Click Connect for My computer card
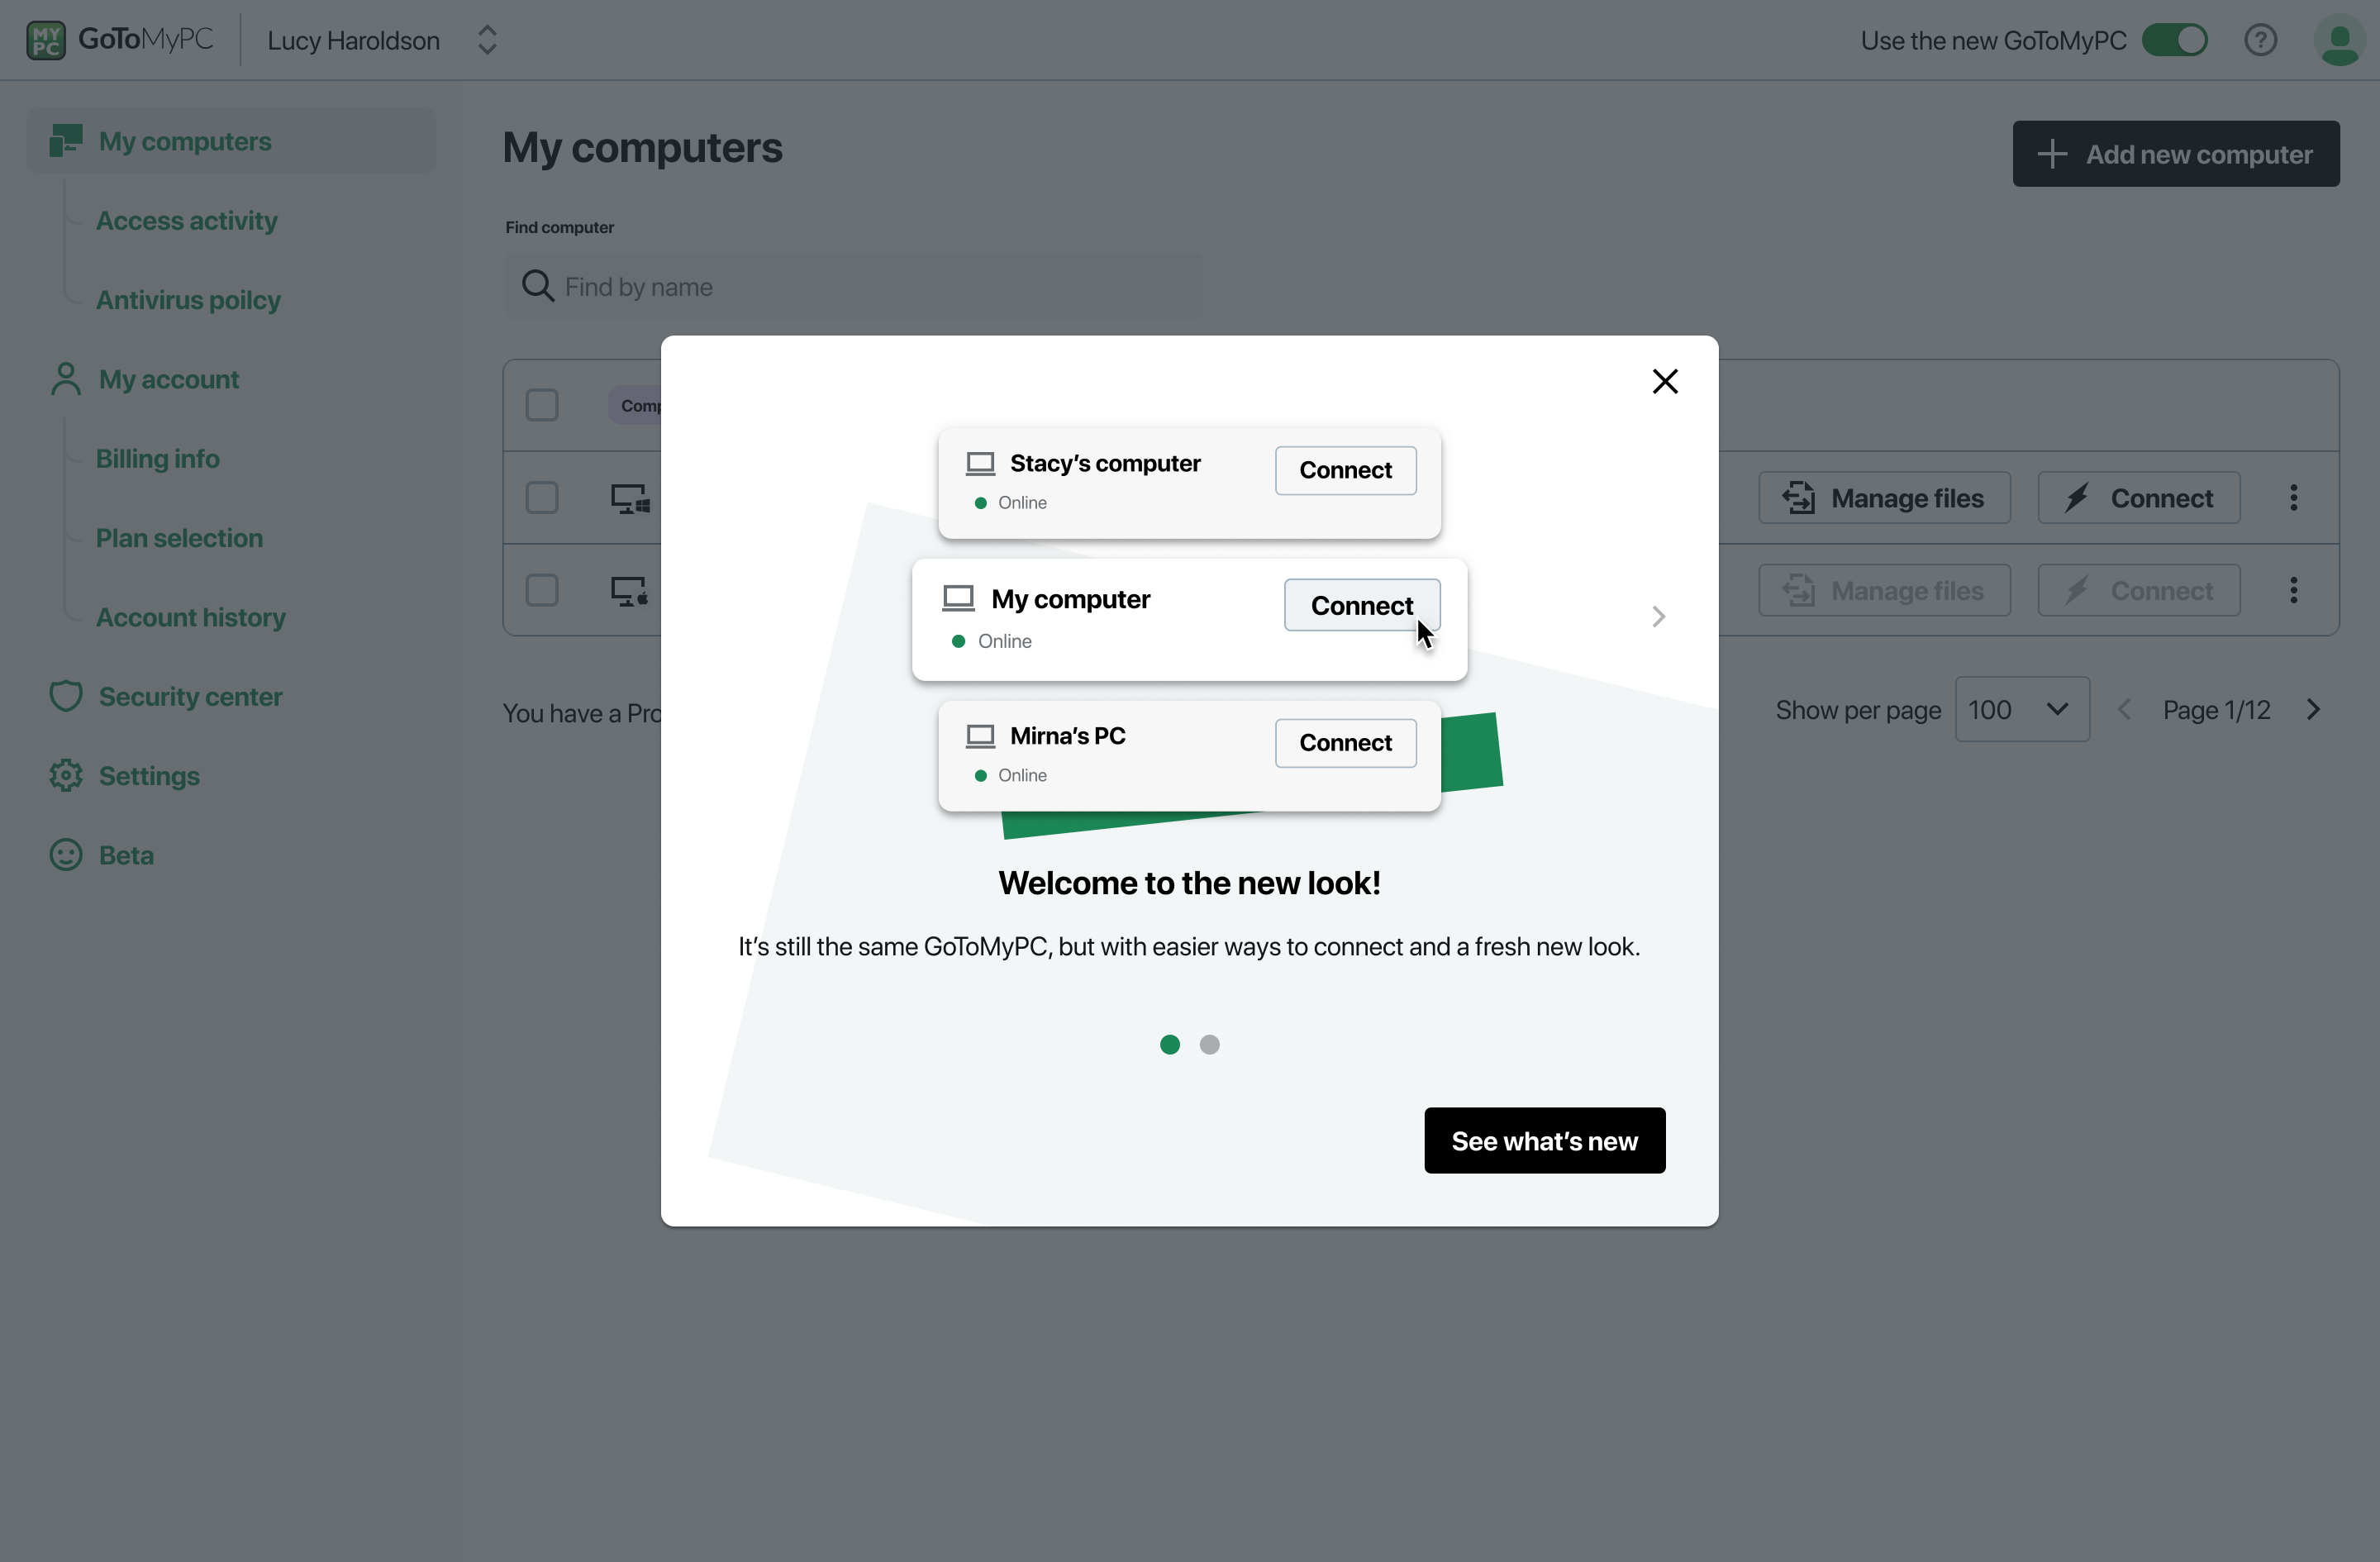 1362,605
